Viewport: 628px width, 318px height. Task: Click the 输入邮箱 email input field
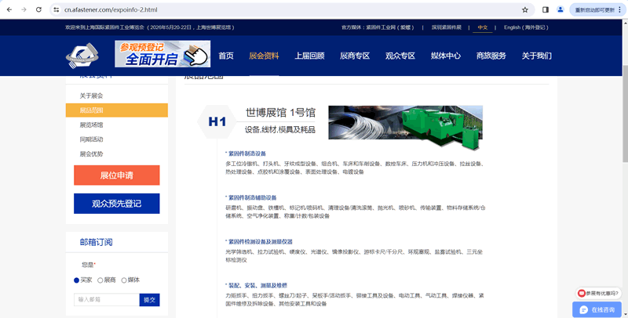(x=106, y=299)
